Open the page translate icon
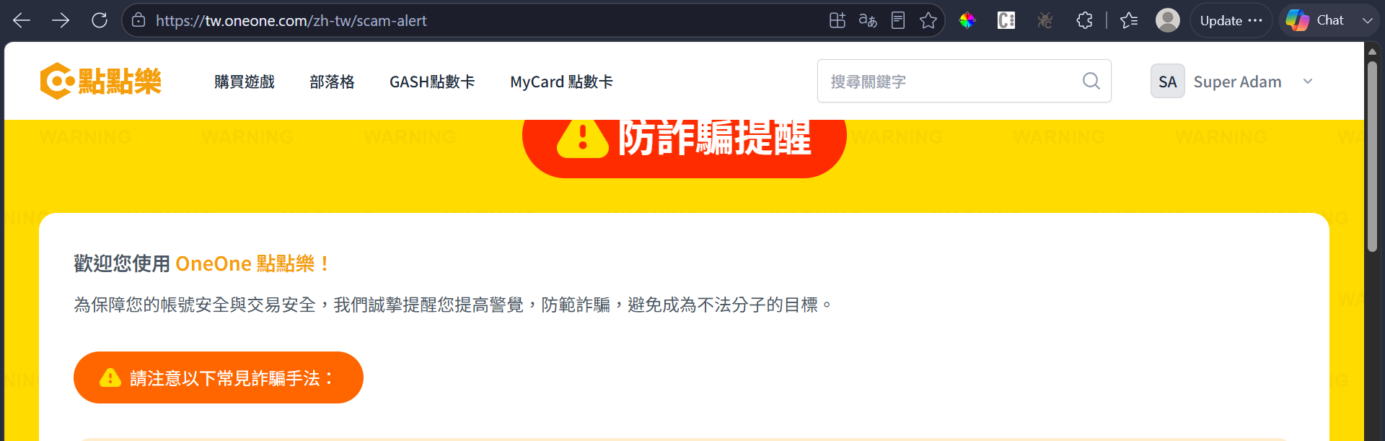Image resolution: width=1385 pixels, height=441 pixels. [868, 20]
